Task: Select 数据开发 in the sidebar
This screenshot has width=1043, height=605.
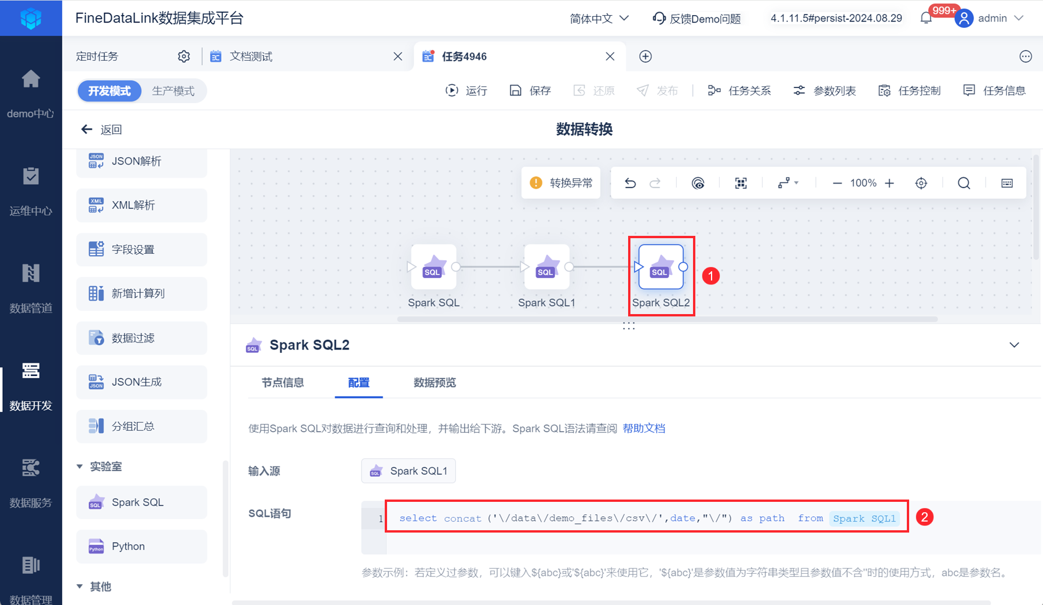Action: 31,385
